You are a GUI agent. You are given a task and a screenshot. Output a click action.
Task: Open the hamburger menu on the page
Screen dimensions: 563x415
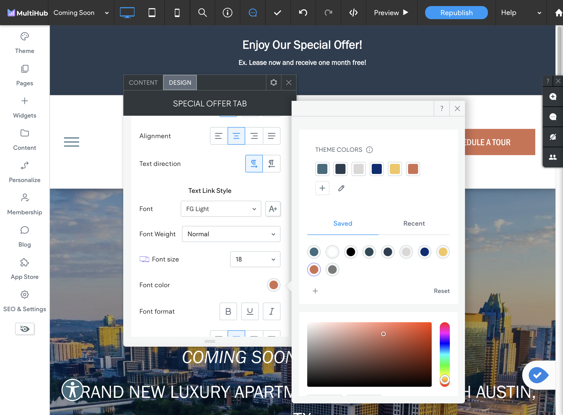pyautogui.click(x=72, y=142)
